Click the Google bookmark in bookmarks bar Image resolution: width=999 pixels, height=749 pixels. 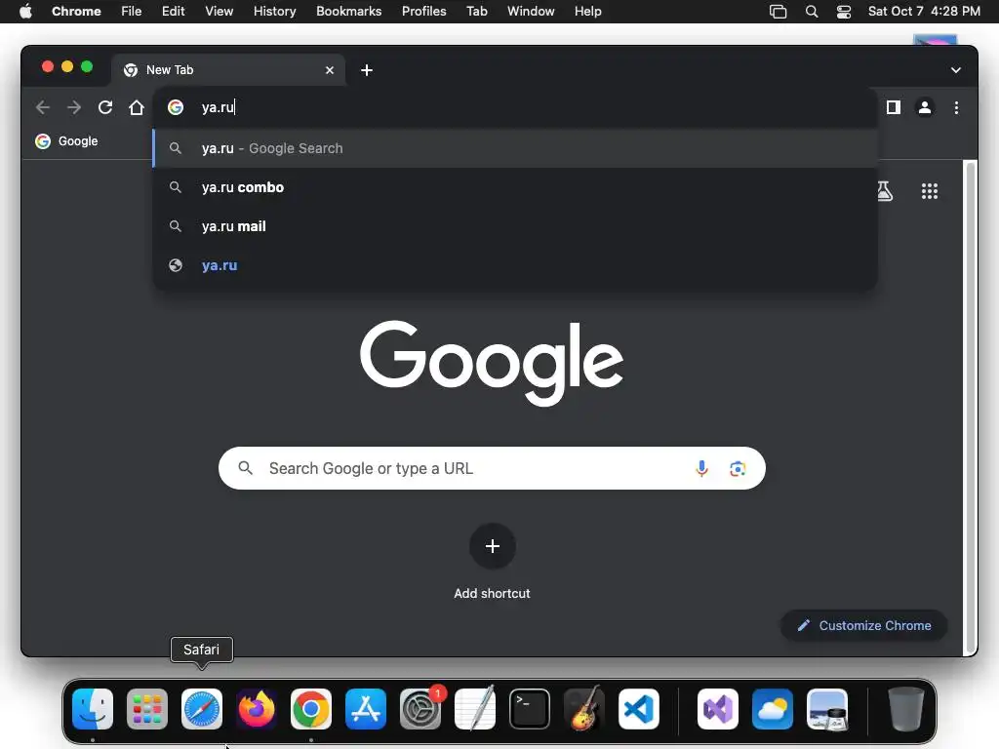67,141
